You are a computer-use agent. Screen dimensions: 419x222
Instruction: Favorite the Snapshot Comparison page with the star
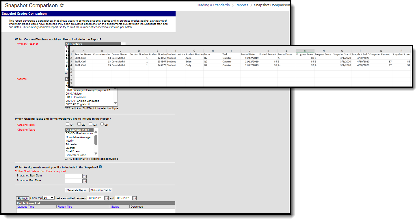[x=62, y=5]
